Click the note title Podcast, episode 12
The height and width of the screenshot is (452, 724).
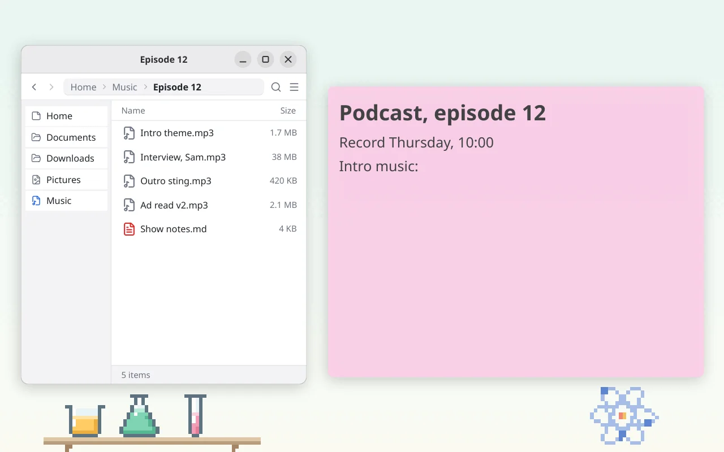tap(442, 113)
